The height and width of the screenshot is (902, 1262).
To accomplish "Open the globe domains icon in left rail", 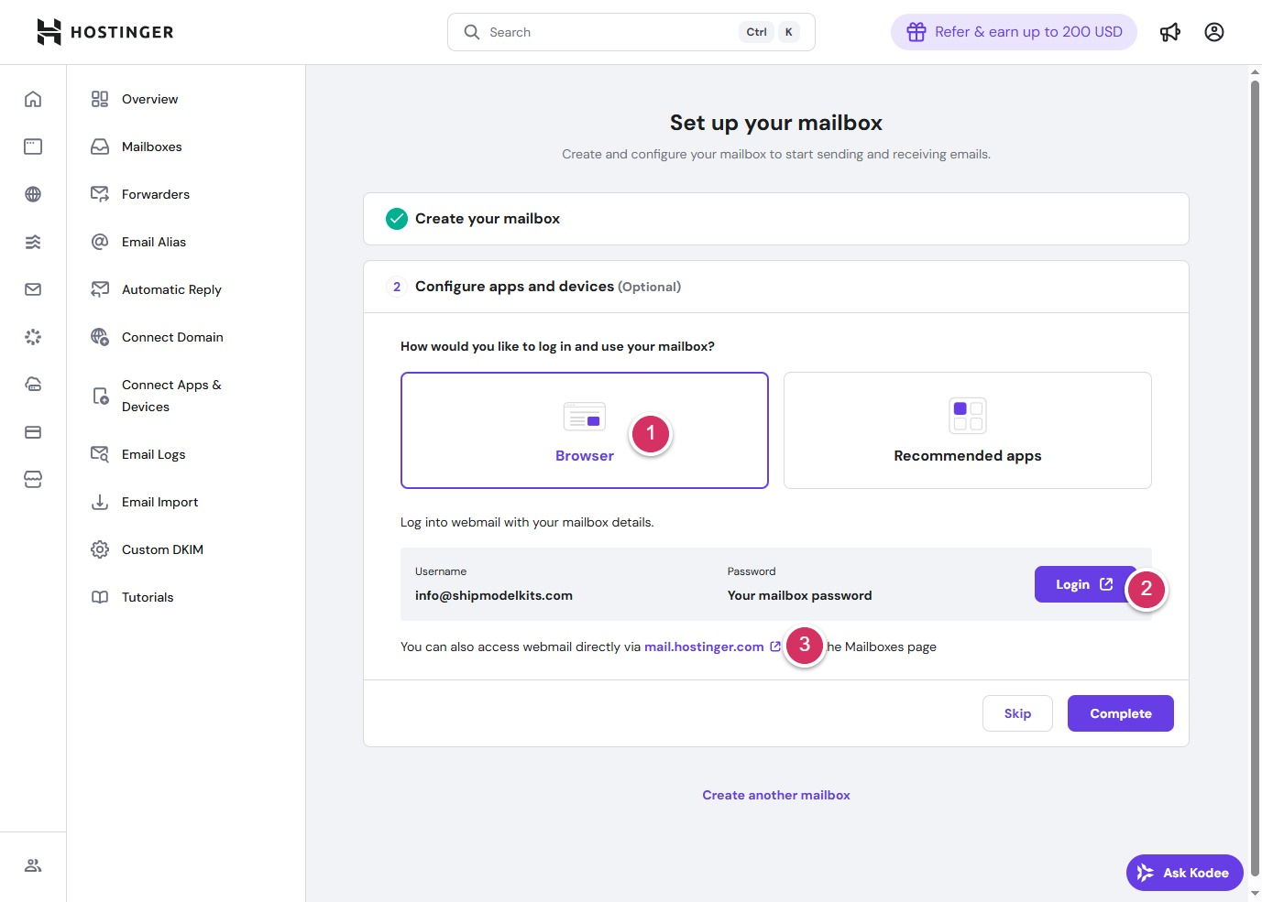I will coord(33,194).
